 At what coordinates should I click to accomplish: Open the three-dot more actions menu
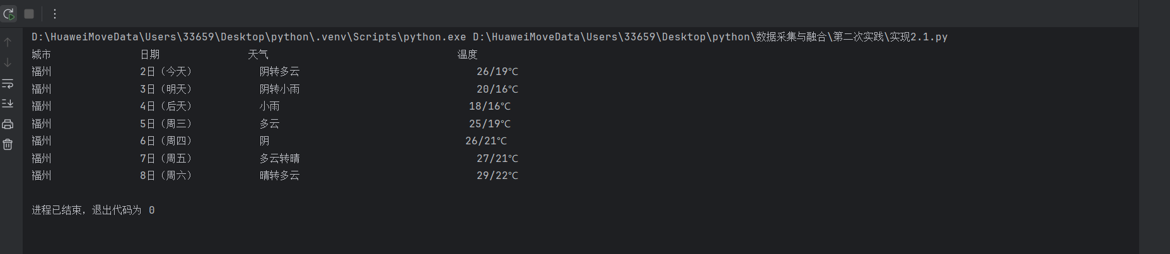click(x=54, y=14)
